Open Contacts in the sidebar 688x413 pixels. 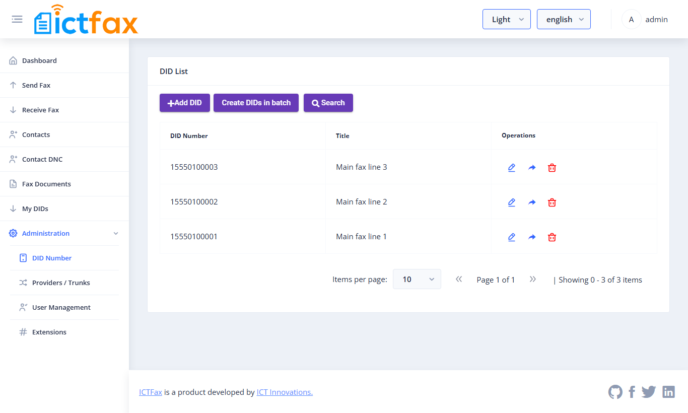point(64,134)
